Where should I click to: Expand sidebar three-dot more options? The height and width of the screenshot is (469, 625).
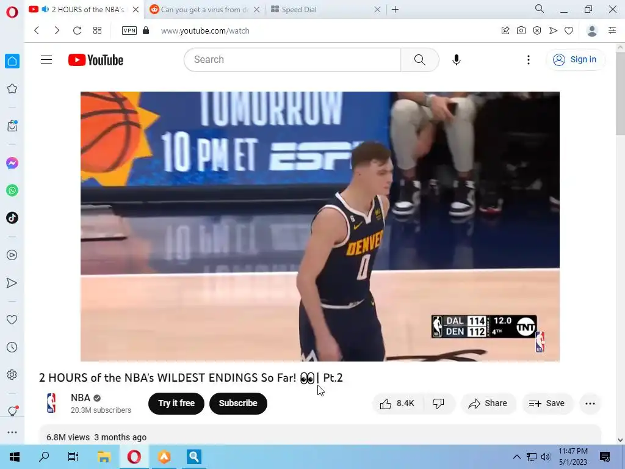pos(12,432)
